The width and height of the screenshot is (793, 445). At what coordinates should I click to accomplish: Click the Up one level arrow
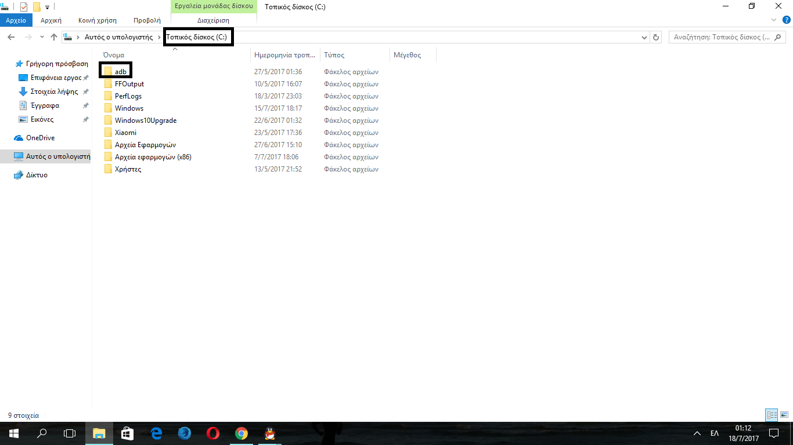tap(54, 37)
